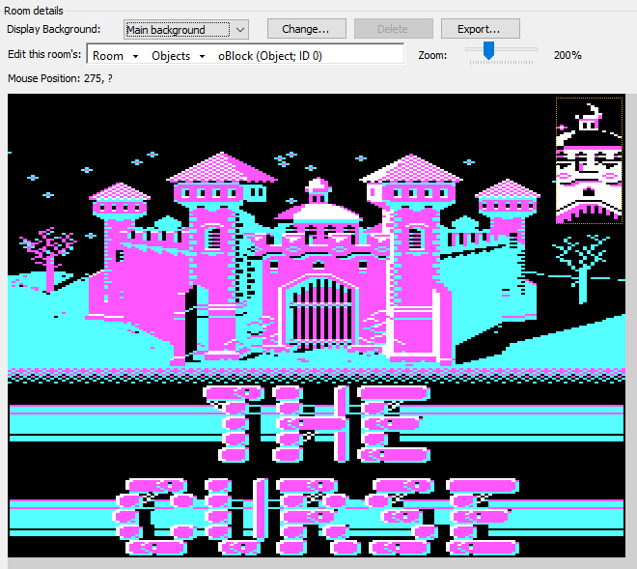Screen dimensions: 637x569
Task: Click the oBlock (Object; ID 0) entry
Action: click(269, 56)
